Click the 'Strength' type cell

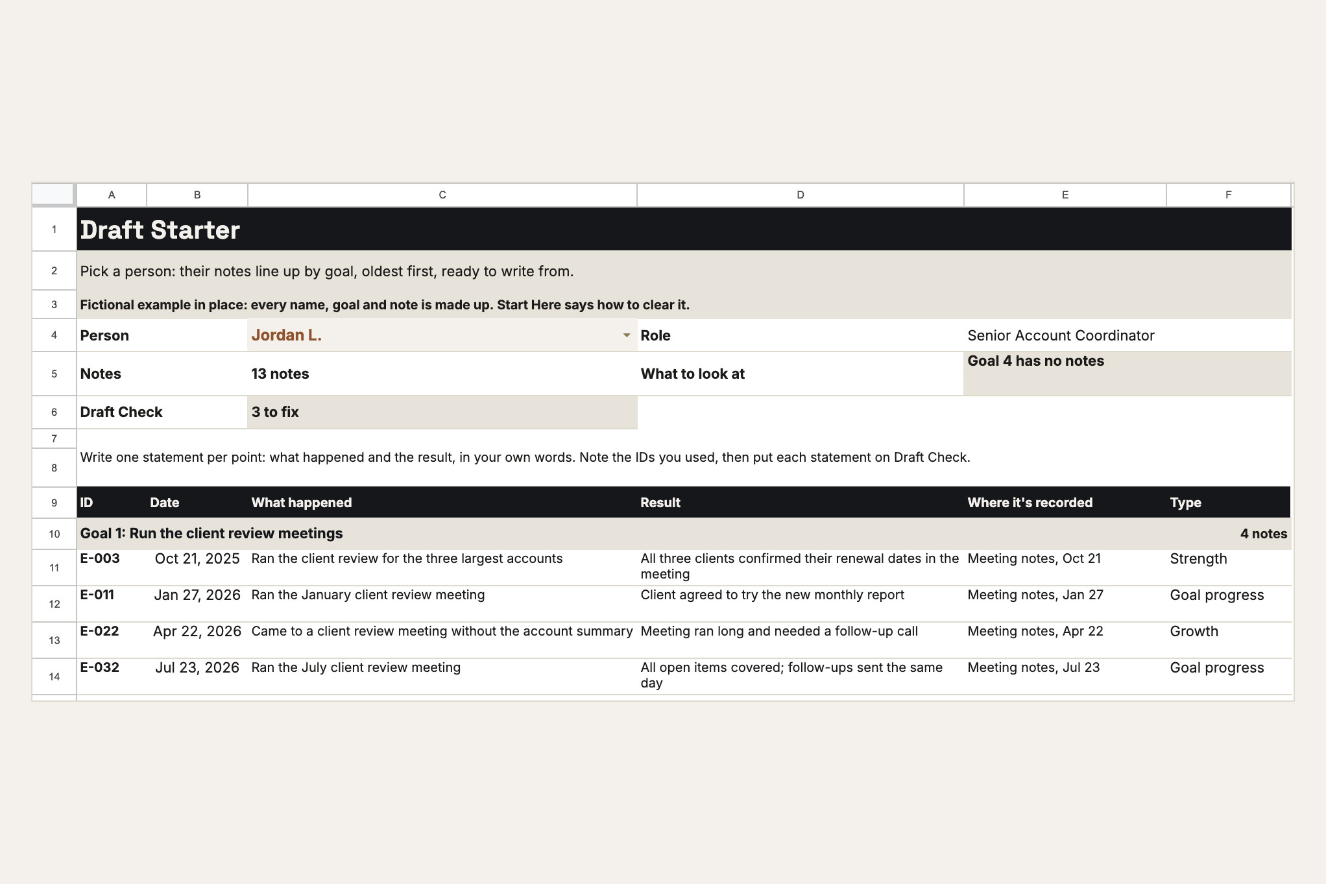(1229, 567)
